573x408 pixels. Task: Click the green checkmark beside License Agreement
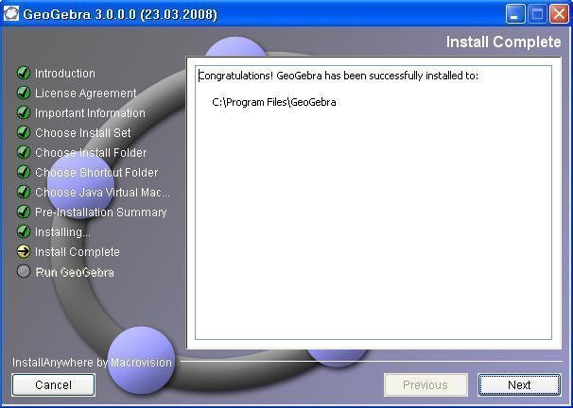point(24,93)
